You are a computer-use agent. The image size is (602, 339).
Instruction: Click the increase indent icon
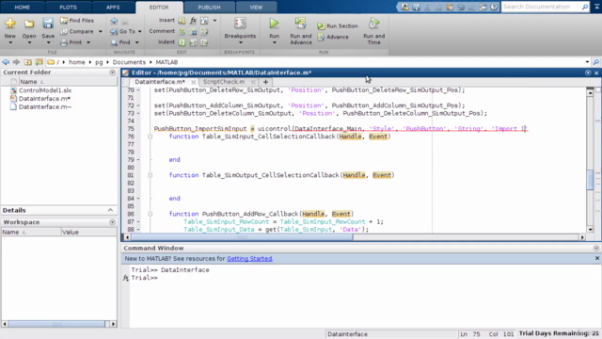[x=193, y=42]
